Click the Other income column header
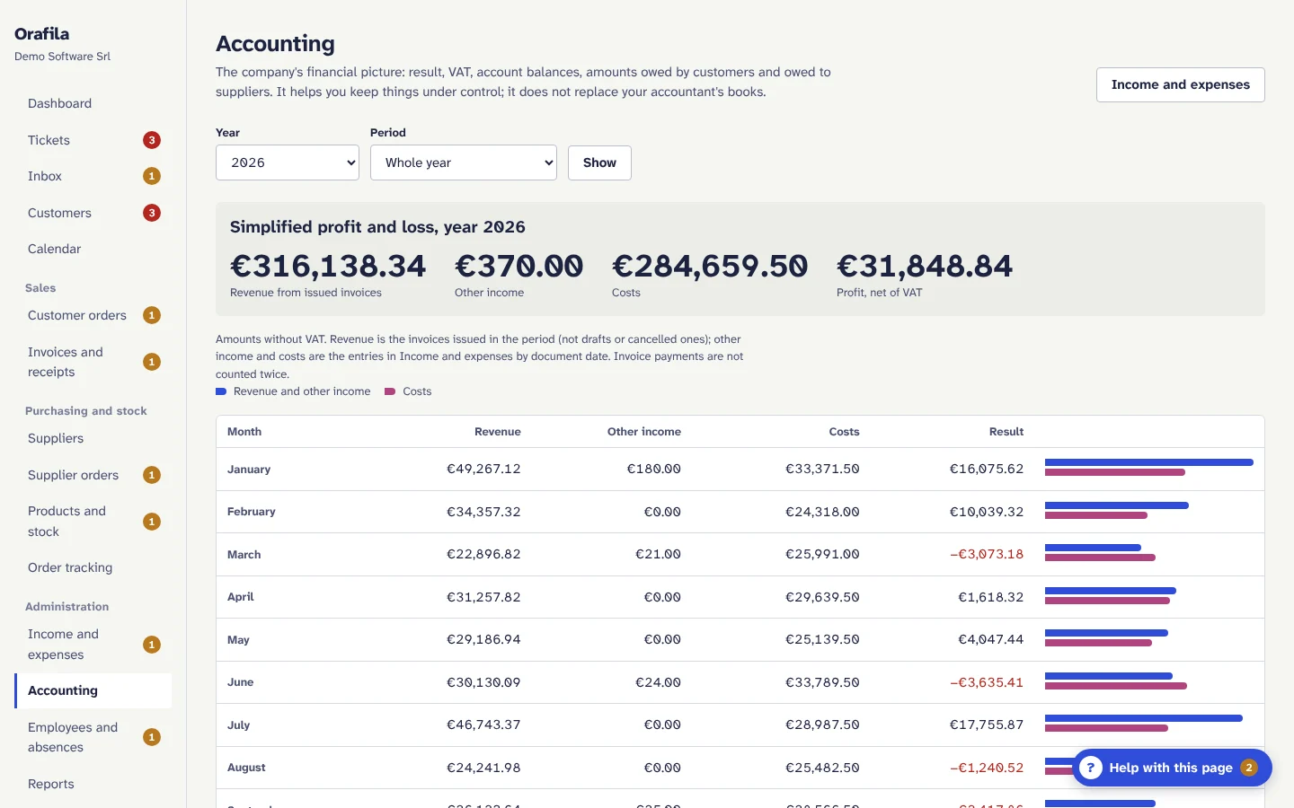This screenshot has height=808, width=1294. click(644, 432)
